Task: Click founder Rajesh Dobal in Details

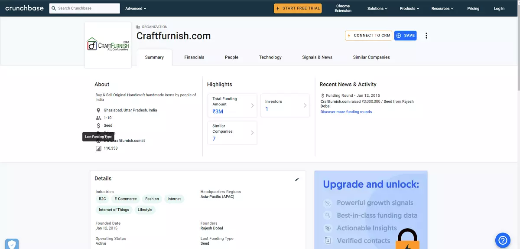Action: coord(212,228)
